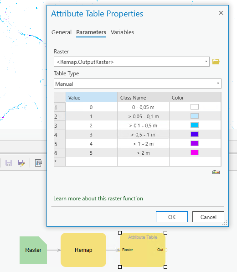The image size is (237, 272).
Task: Select the Remap function node
Action: (83, 250)
